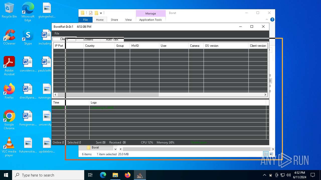This screenshot has height=180, width=321.
Task: Click the clients list left scroll arrow
Action: coord(55,95)
